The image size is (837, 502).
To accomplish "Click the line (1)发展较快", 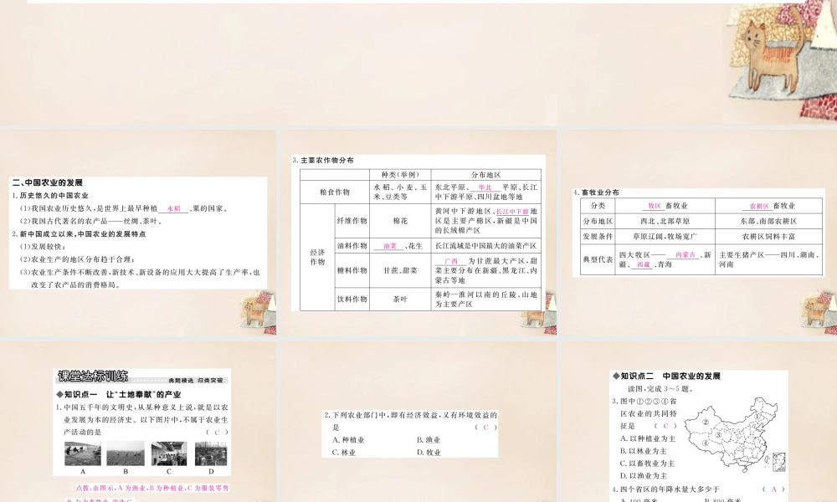I will coord(43,247).
